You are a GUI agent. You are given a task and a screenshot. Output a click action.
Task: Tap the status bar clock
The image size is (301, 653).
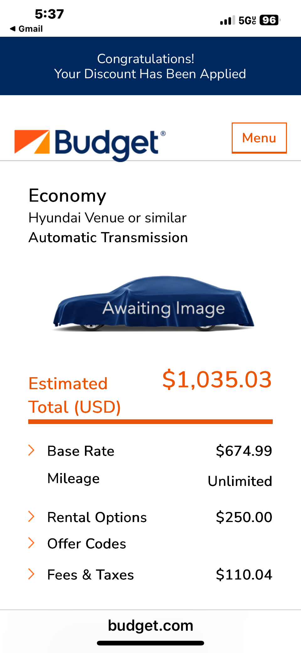pos(49,14)
